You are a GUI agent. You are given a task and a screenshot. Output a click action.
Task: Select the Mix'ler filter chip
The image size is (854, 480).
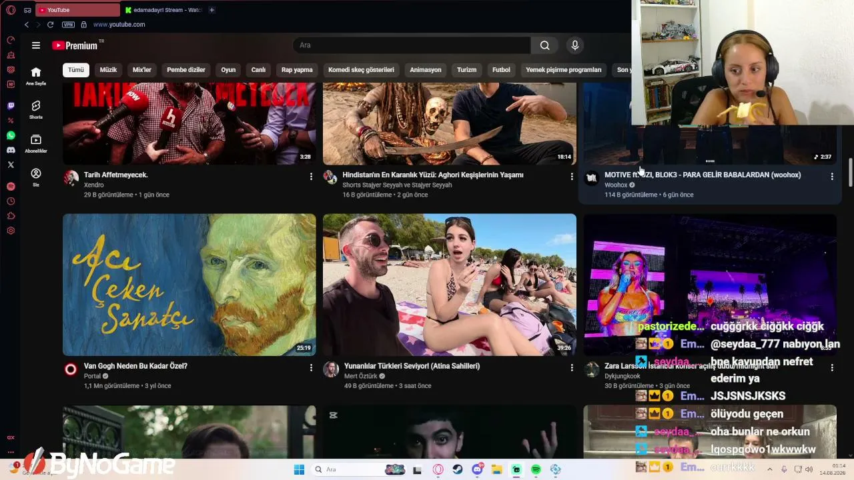point(142,70)
